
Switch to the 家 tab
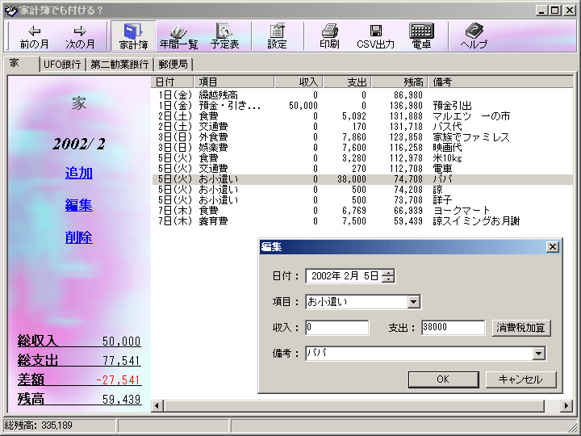point(22,64)
